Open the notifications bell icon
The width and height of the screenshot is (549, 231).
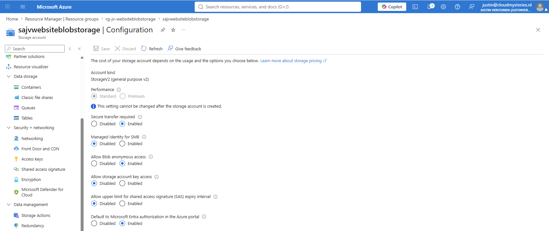[431, 6]
